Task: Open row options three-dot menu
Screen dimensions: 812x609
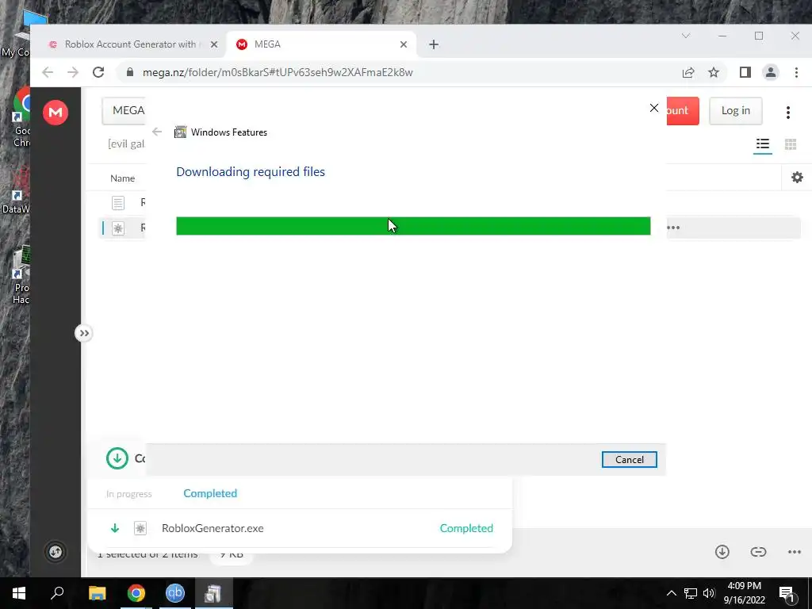Action: click(x=673, y=228)
